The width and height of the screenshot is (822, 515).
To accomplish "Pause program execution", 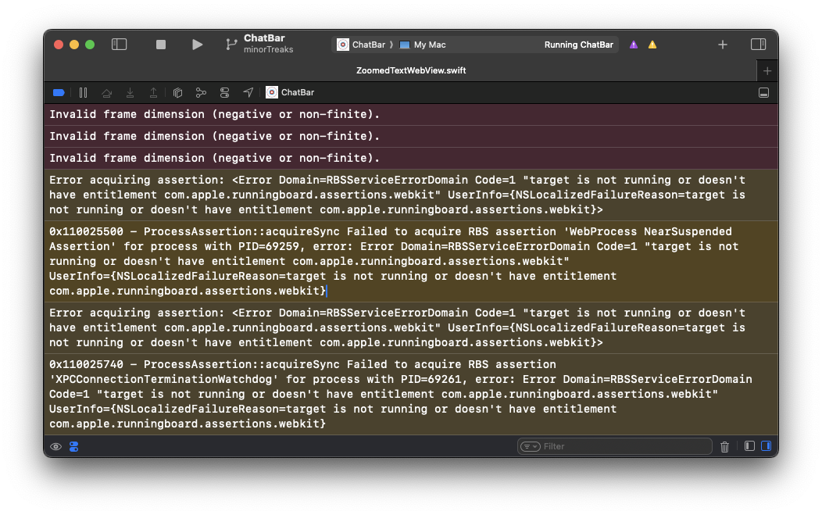I will (83, 92).
